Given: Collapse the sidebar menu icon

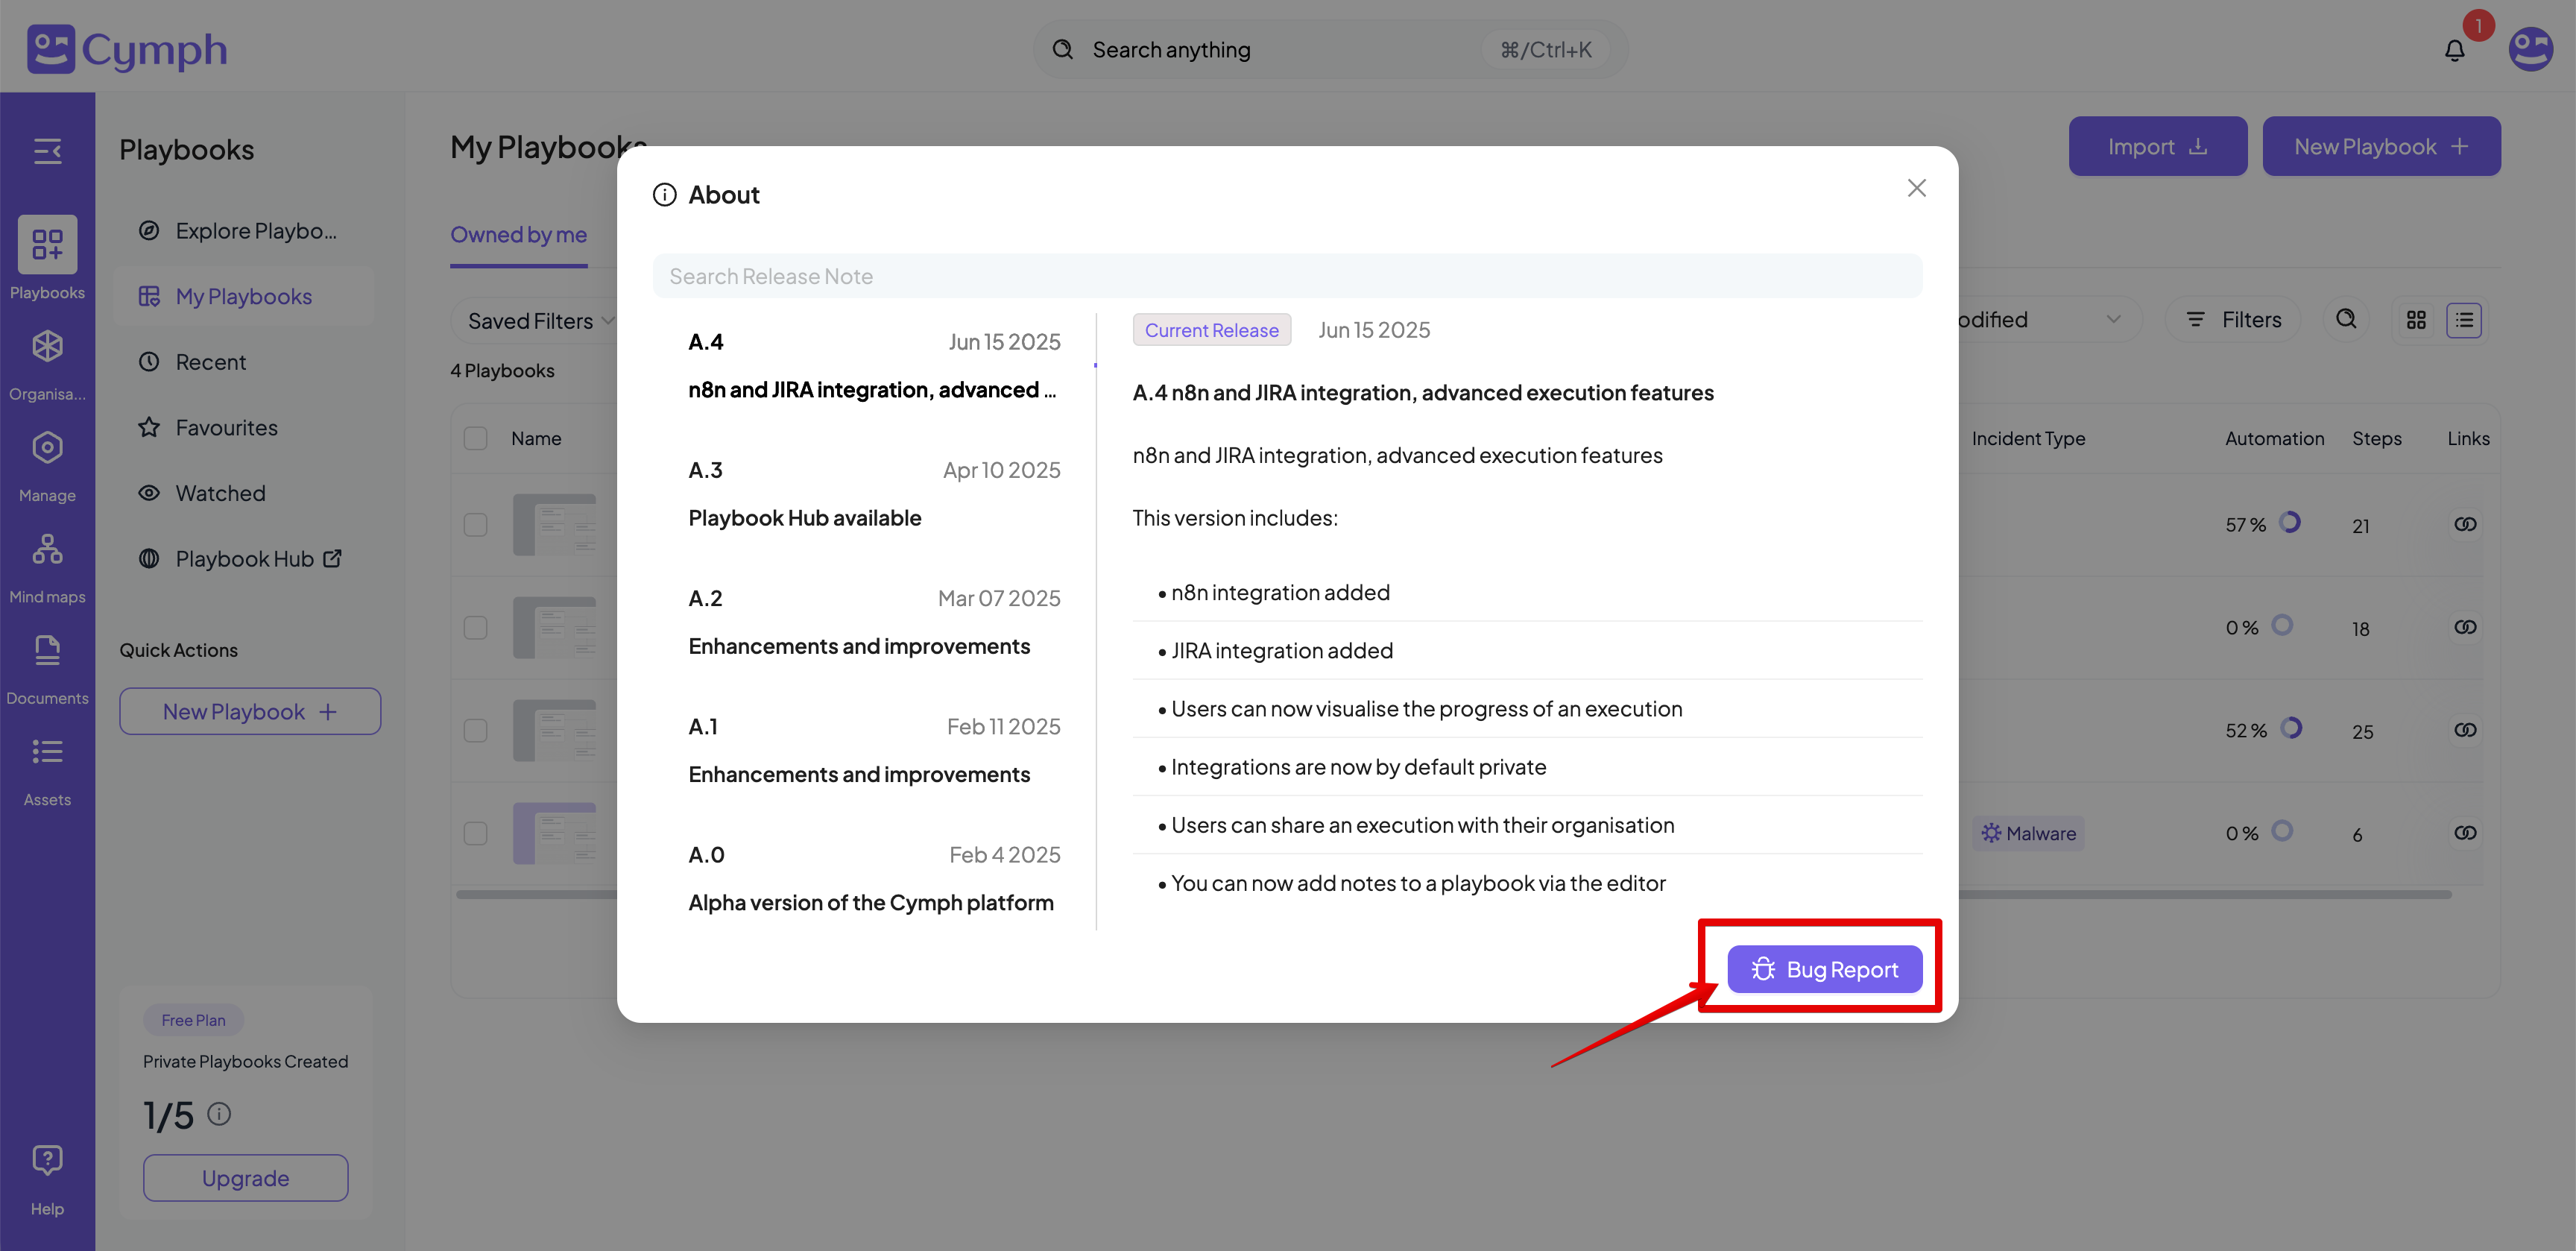Looking at the screenshot, I should click(47, 151).
